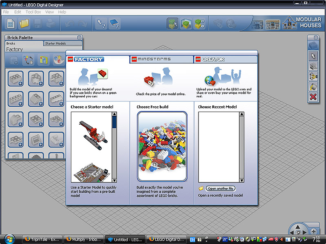Create a new model from the toolbar
The image size is (326, 244).
(x=11, y=24)
